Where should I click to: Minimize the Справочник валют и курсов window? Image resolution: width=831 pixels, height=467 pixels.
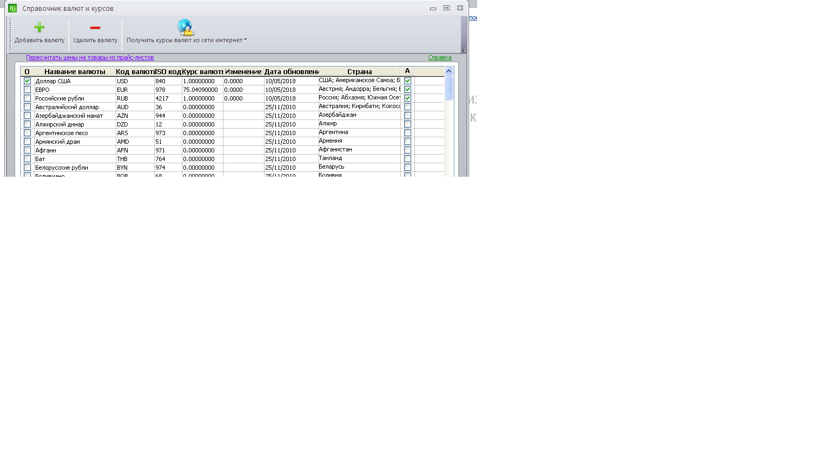pos(433,8)
